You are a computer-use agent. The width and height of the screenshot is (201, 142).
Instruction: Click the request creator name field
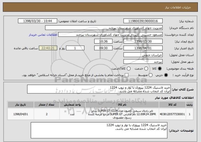pyautogui.click(x=110, y=35)
